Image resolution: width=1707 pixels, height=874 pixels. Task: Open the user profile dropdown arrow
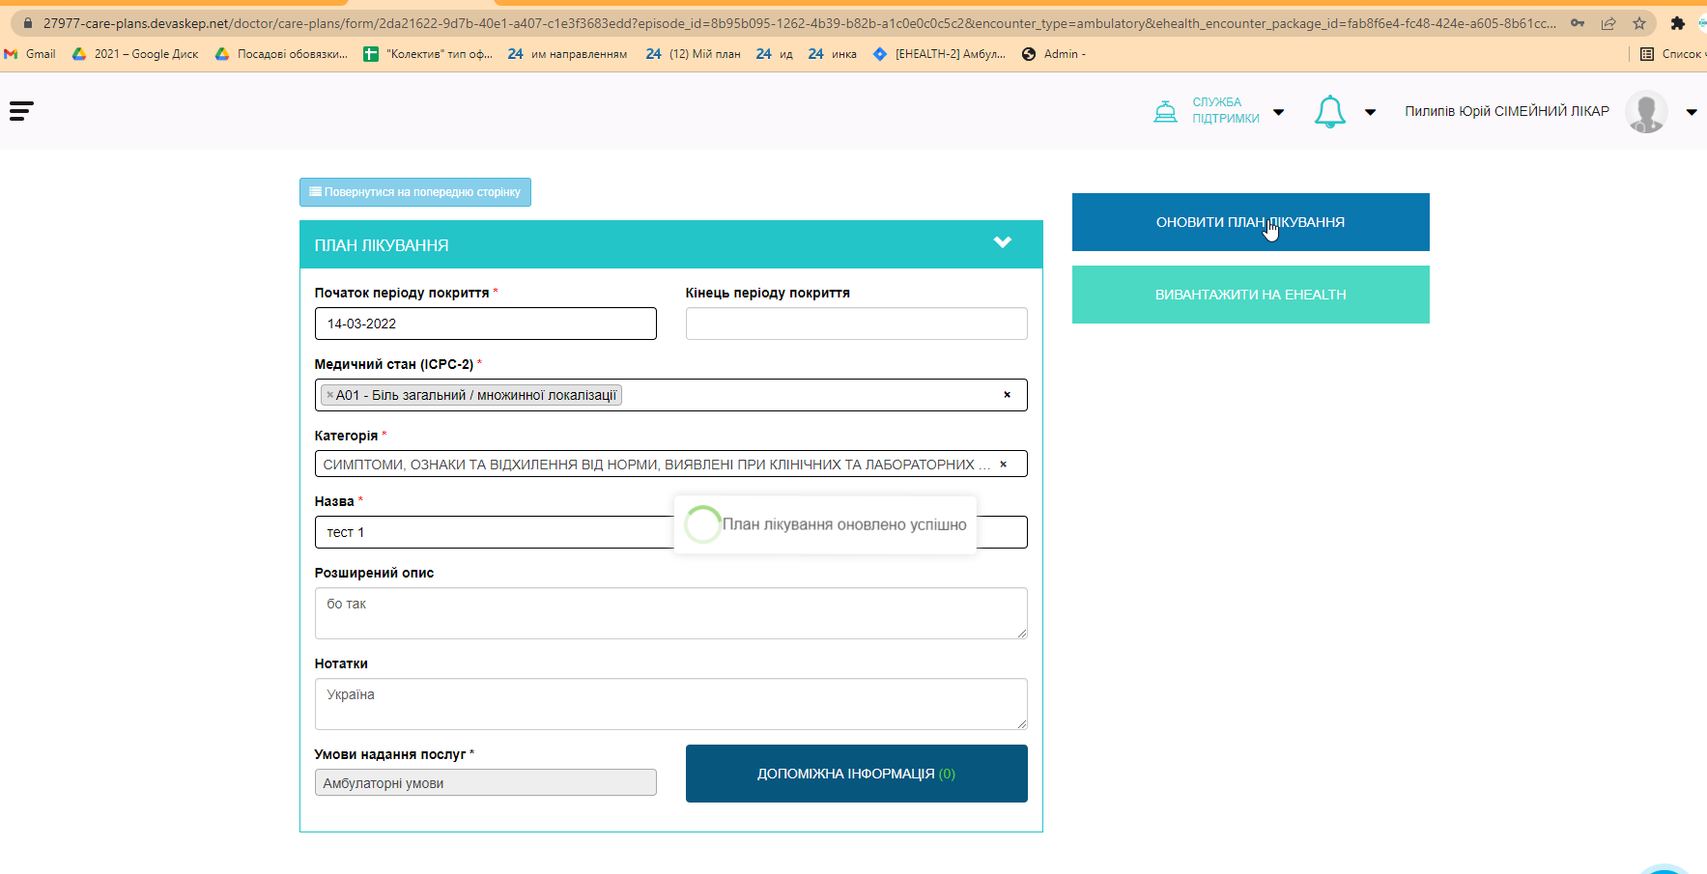tap(1692, 113)
